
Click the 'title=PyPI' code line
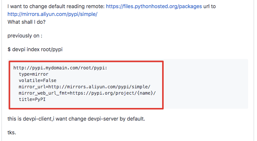tap(32, 99)
